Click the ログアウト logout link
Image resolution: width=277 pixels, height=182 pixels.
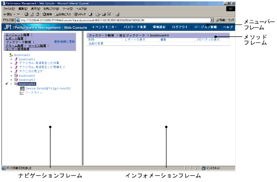click(x=180, y=27)
